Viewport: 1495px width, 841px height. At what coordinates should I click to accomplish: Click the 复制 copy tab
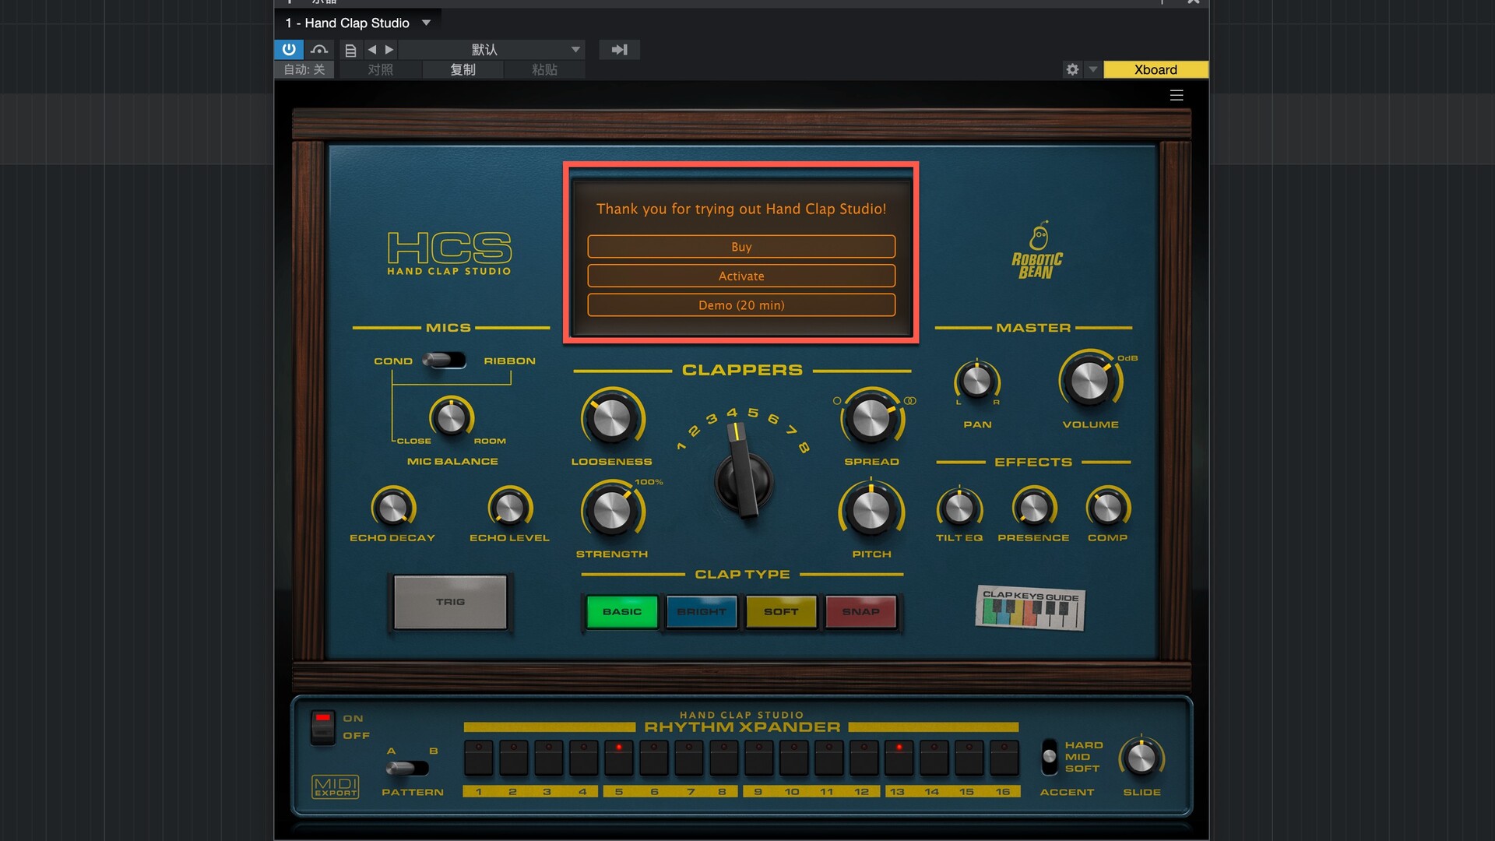click(x=463, y=69)
